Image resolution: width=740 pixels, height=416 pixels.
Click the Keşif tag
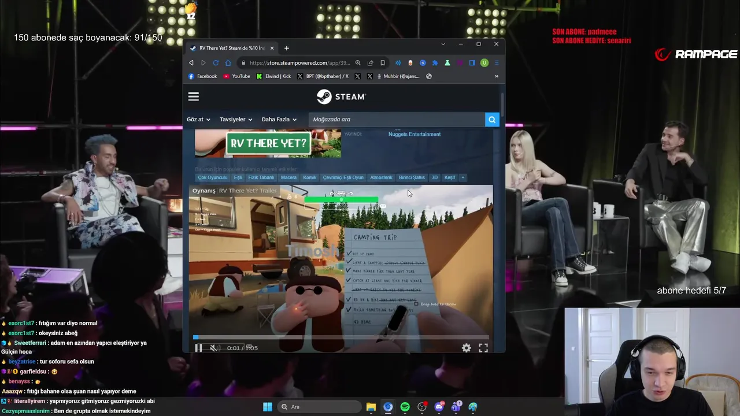tap(450, 177)
